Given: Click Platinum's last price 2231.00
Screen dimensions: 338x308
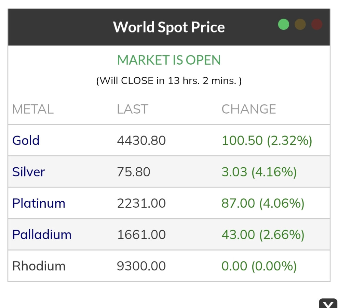Looking at the screenshot, I should 141,203.
